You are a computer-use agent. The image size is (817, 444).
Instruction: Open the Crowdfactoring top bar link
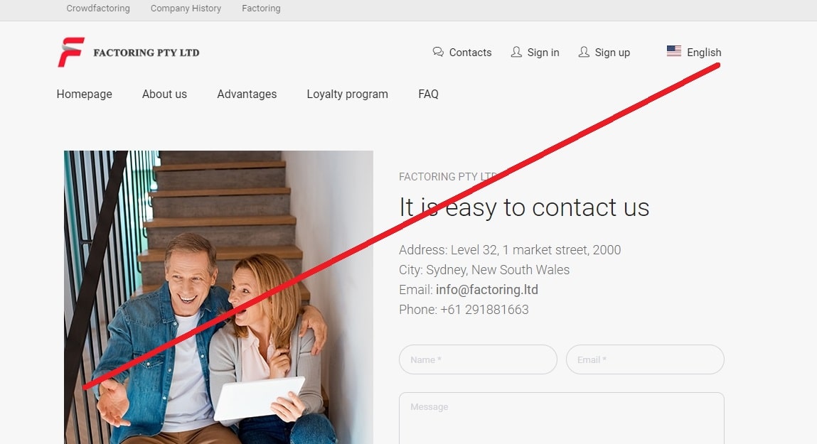98,9
